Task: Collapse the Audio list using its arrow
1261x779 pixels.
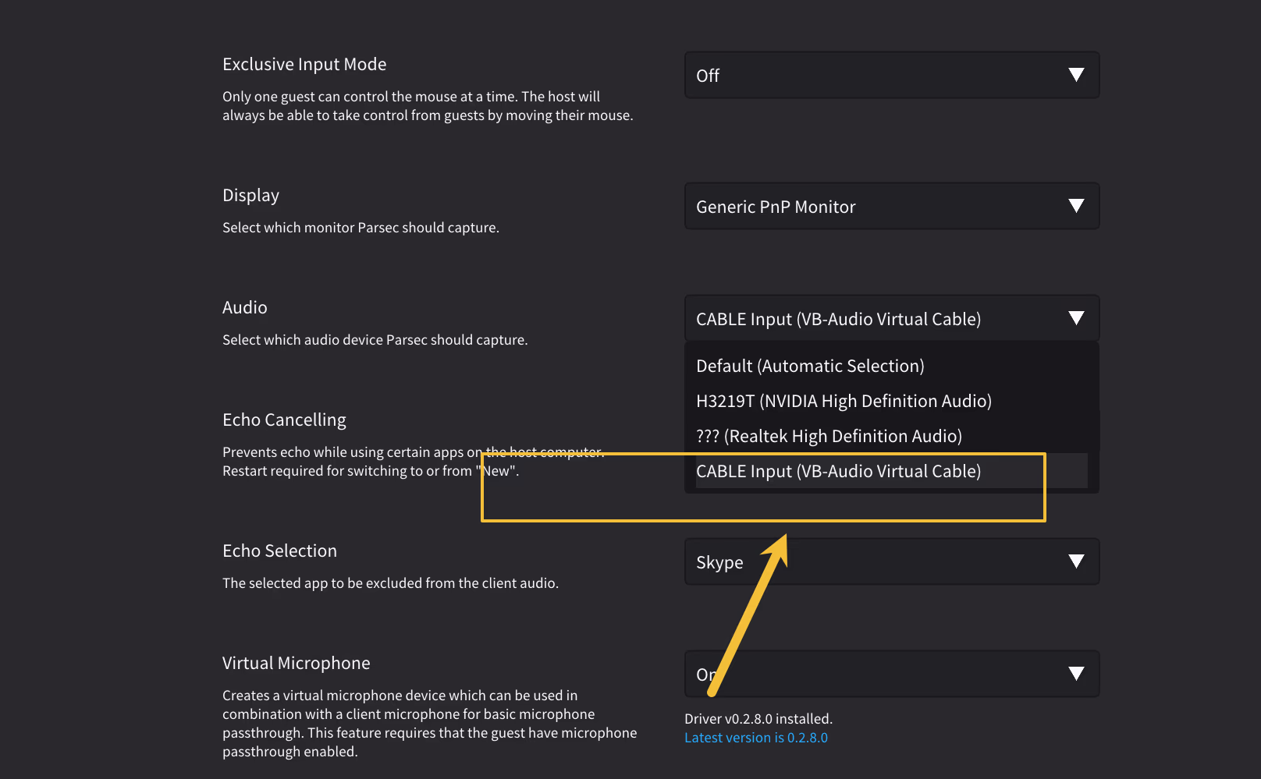Action: click(x=1076, y=318)
